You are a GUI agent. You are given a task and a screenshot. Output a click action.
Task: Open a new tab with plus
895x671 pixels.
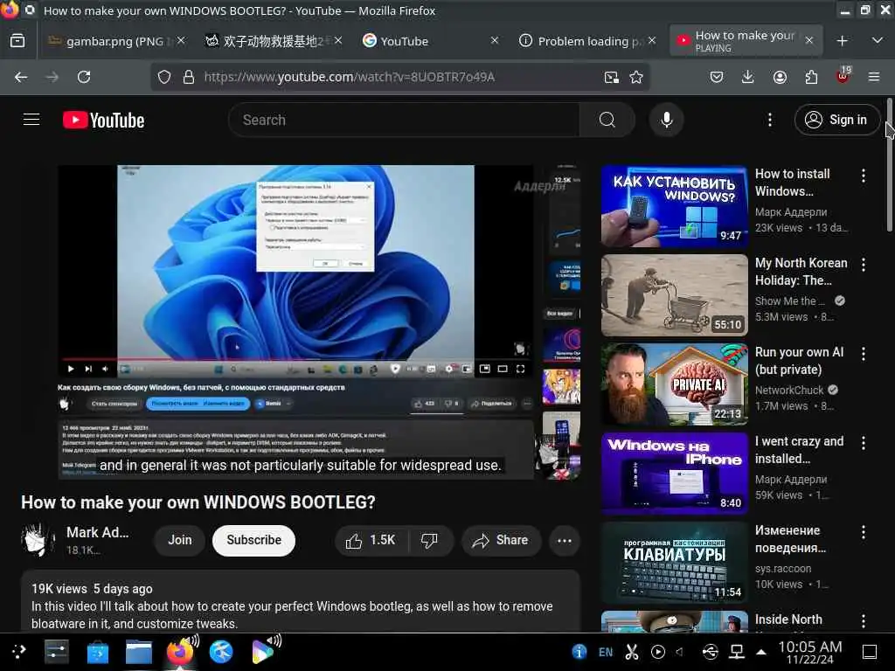click(x=842, y=41)
